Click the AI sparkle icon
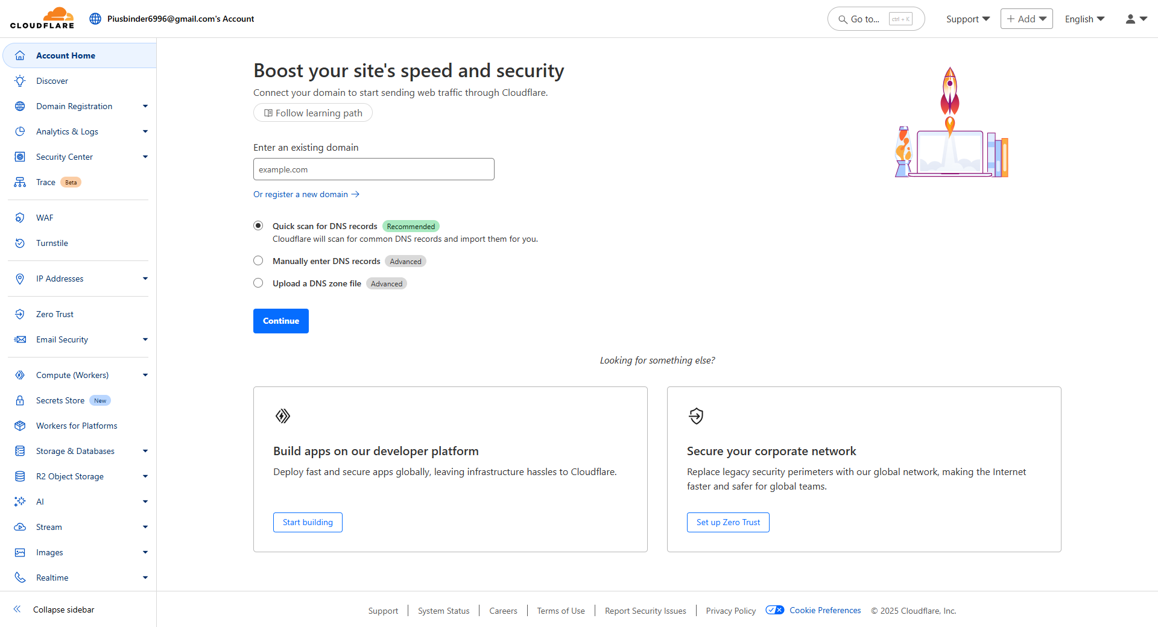The height and width of the screenshot is (627, 1158). click(x=20, y=502)
